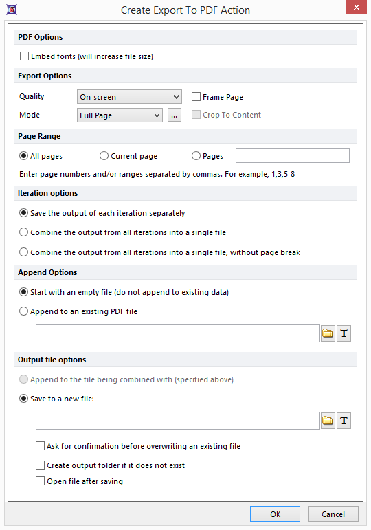
Task: Select the All pages radio button
Action: click(23, 156)
